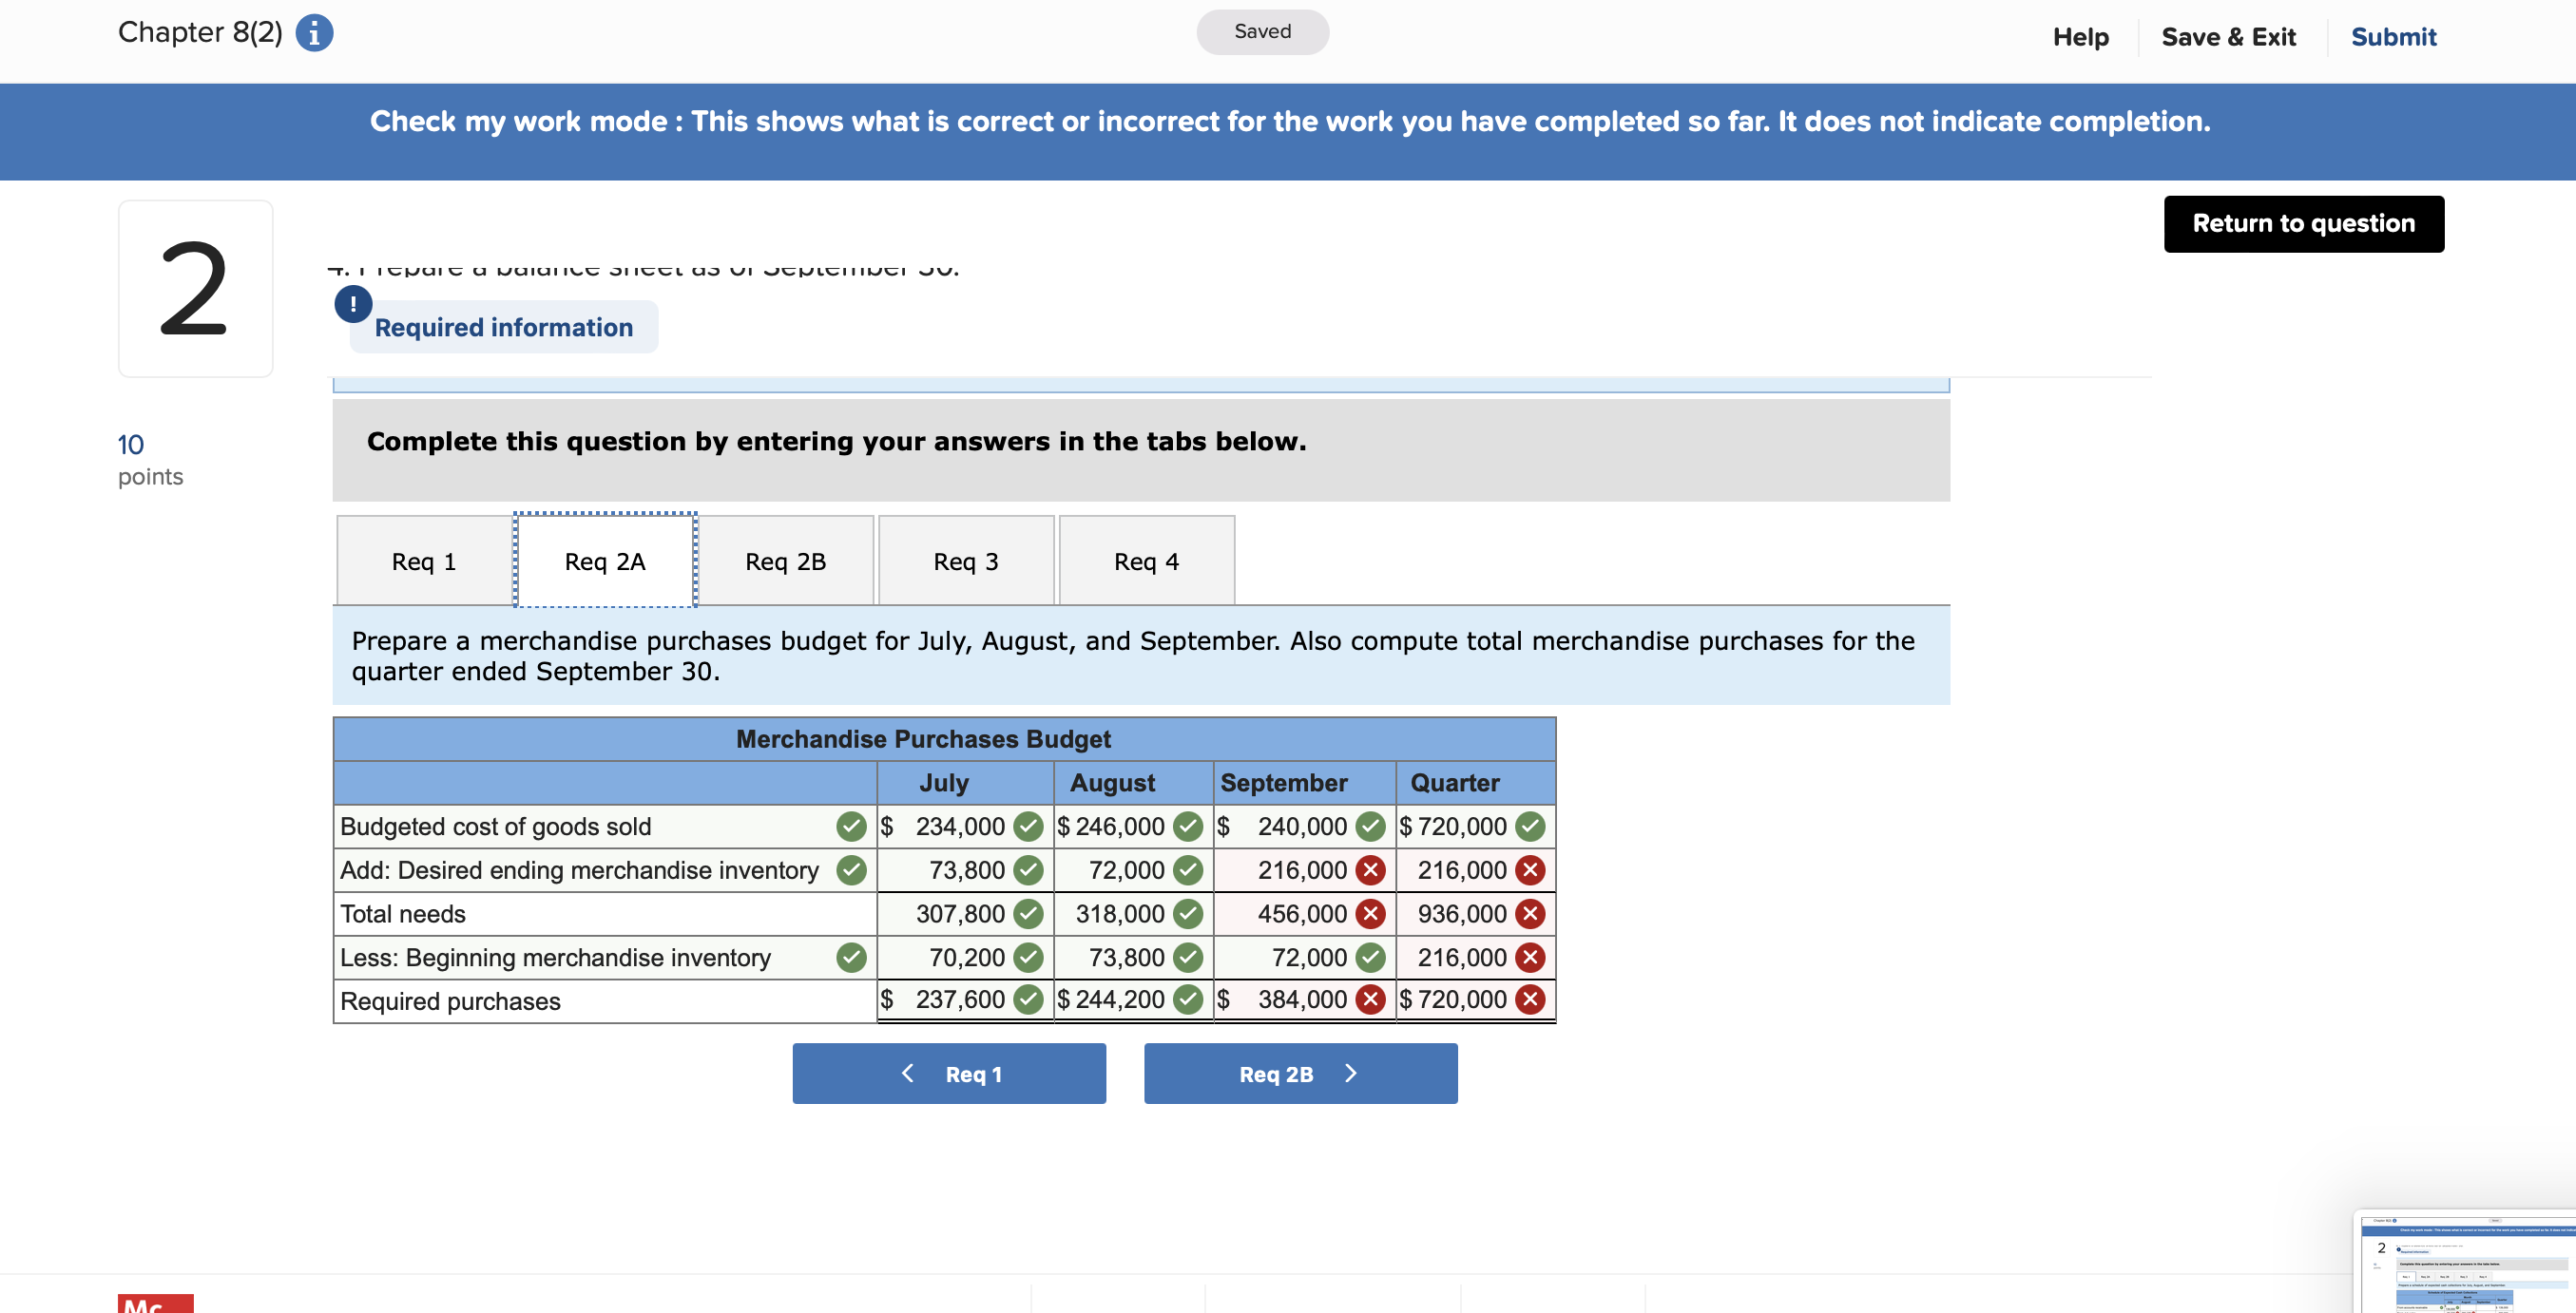Image resolution: width=2576 pixels, height=1313 pixels.
Task: Click green check beside July 234,000
Action: click(x=1028, y=827)
